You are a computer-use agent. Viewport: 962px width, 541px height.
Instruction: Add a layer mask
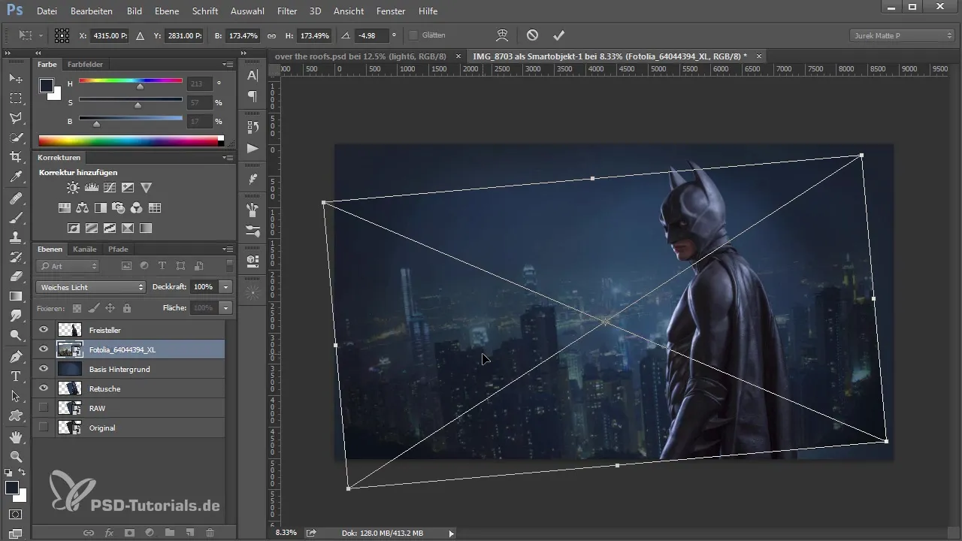(129, 532)
